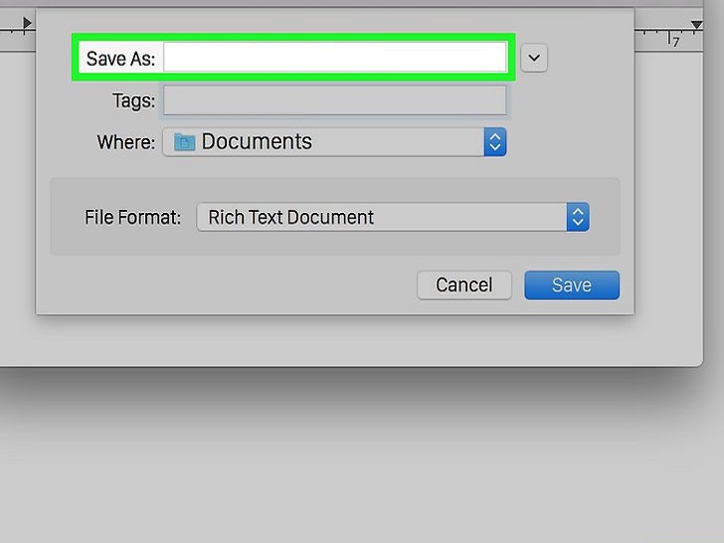724x543 pixels.
Task: Open the Where location popup showing Documents
Action: click(334, 142)
